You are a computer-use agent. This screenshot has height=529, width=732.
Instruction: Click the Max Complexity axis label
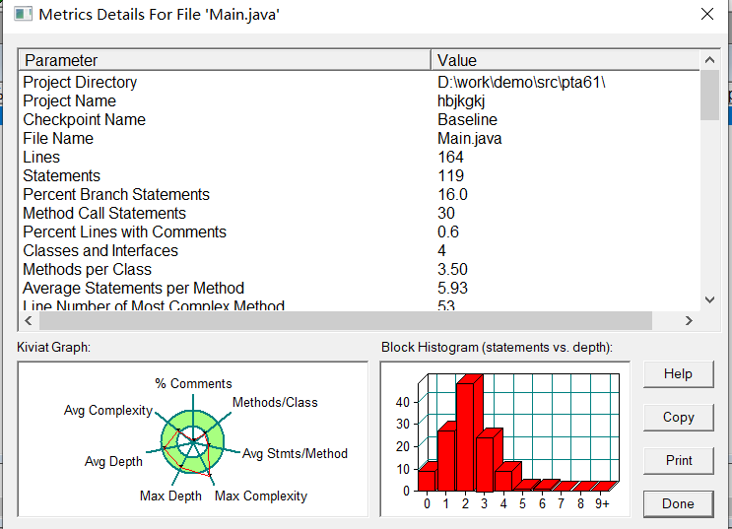tap(261, 496)
